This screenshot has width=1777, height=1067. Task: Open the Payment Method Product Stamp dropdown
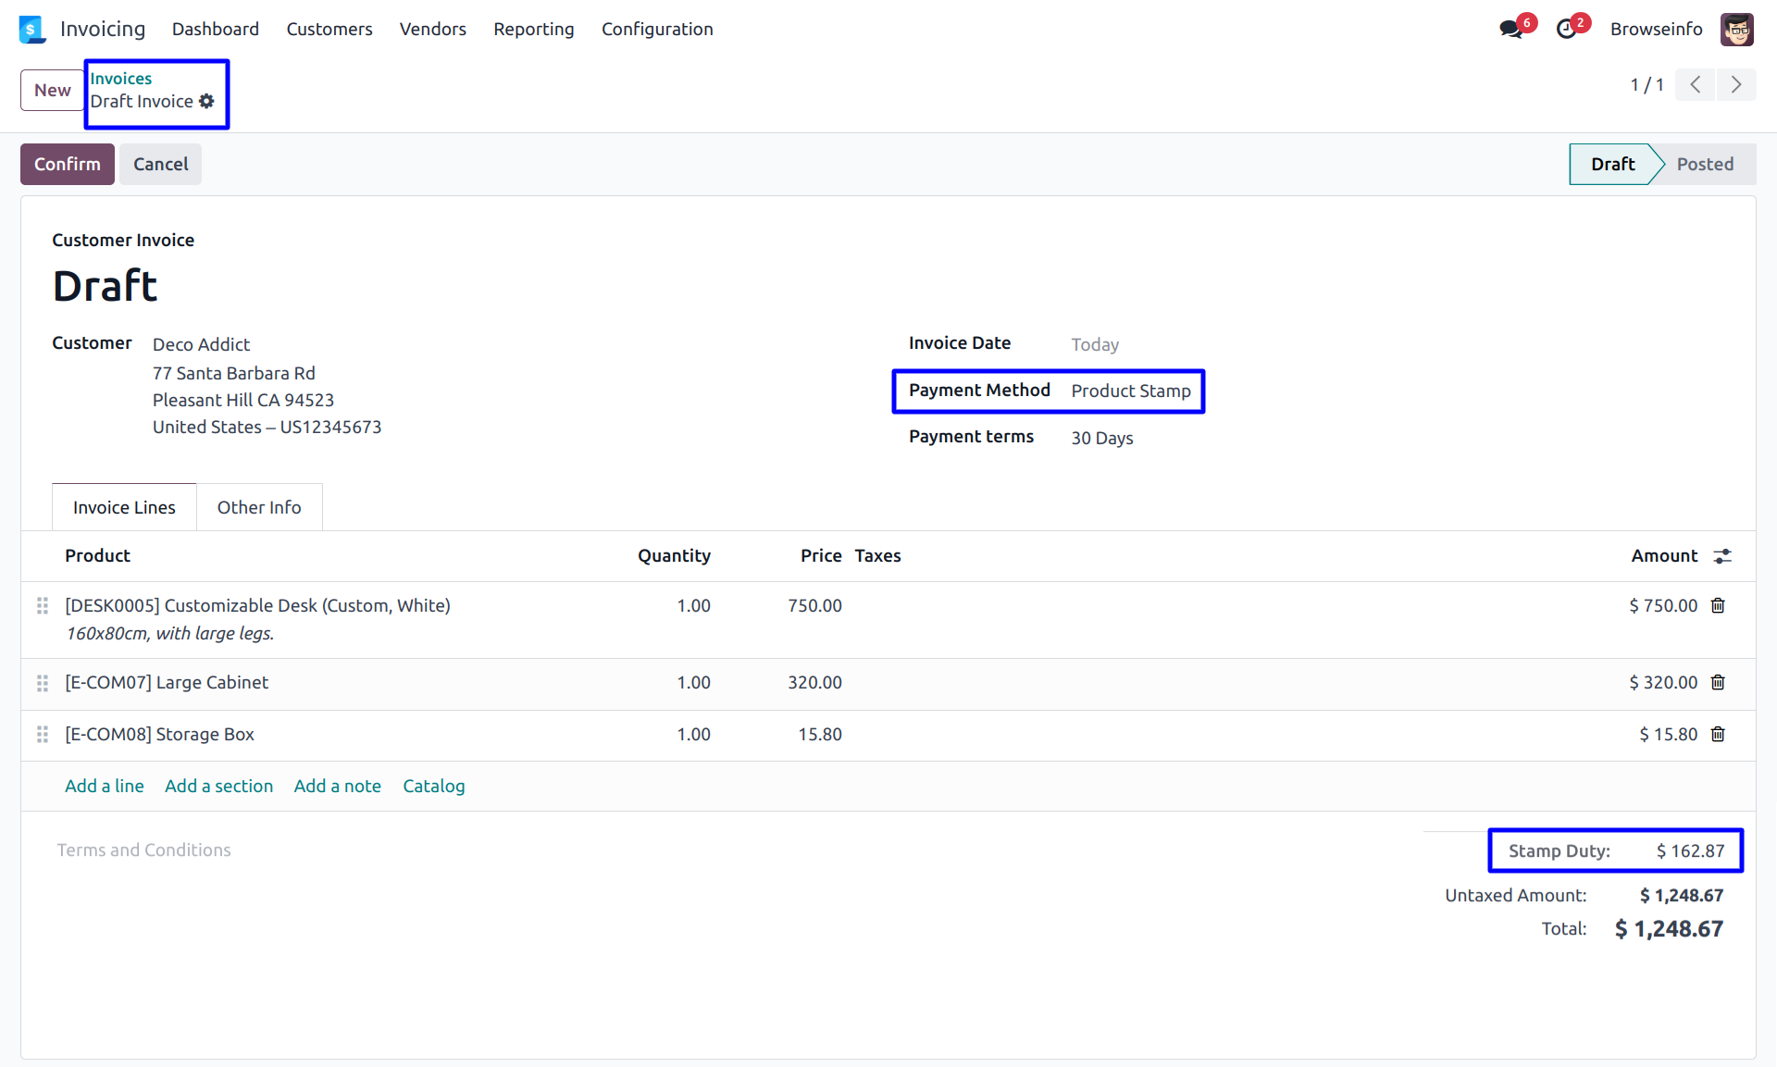coord(1130,391)
